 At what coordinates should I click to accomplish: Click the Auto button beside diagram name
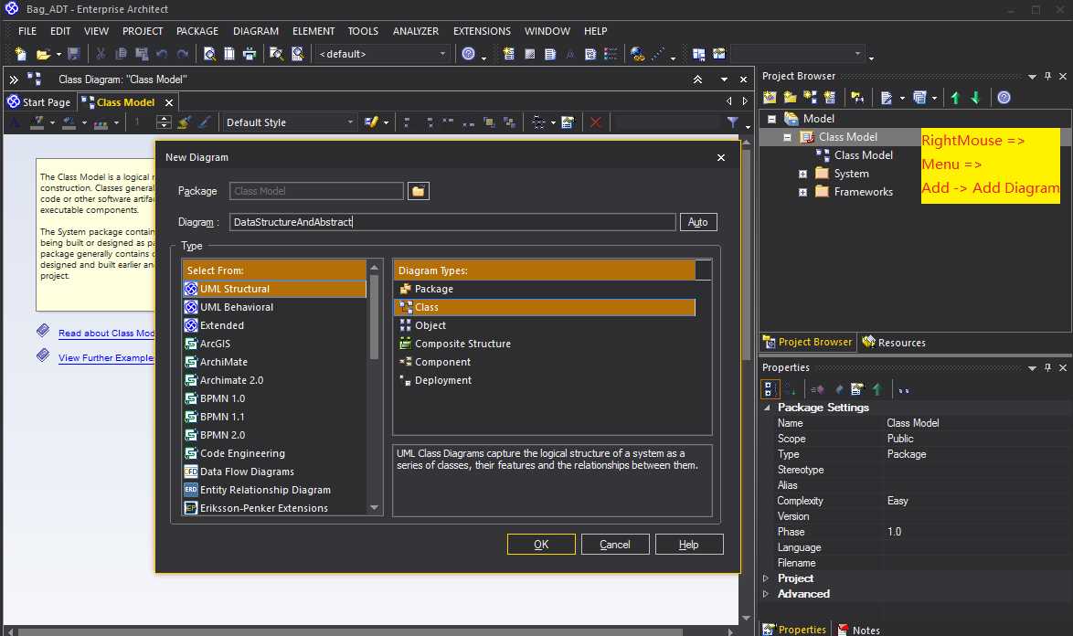tap(698, 222)
